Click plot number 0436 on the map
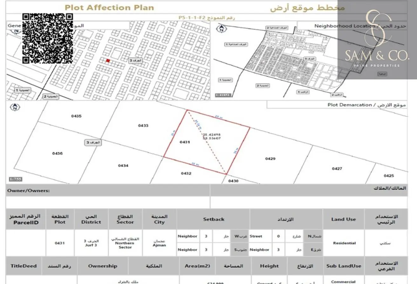The width and height of the screenshot is (417, 284). 58,153
